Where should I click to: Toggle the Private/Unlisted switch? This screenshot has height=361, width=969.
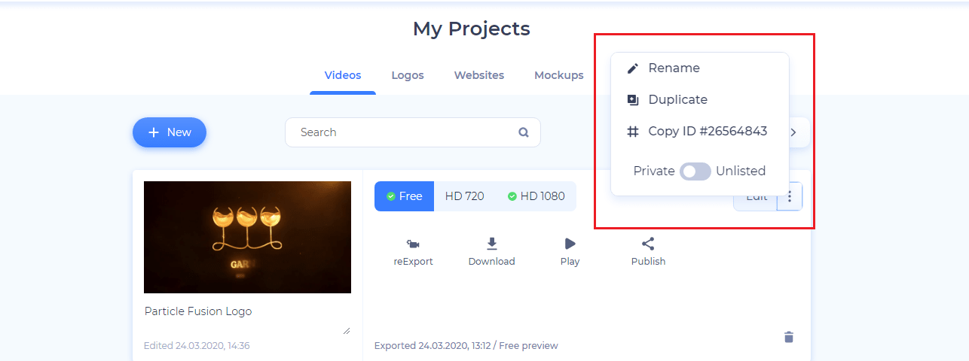coord(695,171)
